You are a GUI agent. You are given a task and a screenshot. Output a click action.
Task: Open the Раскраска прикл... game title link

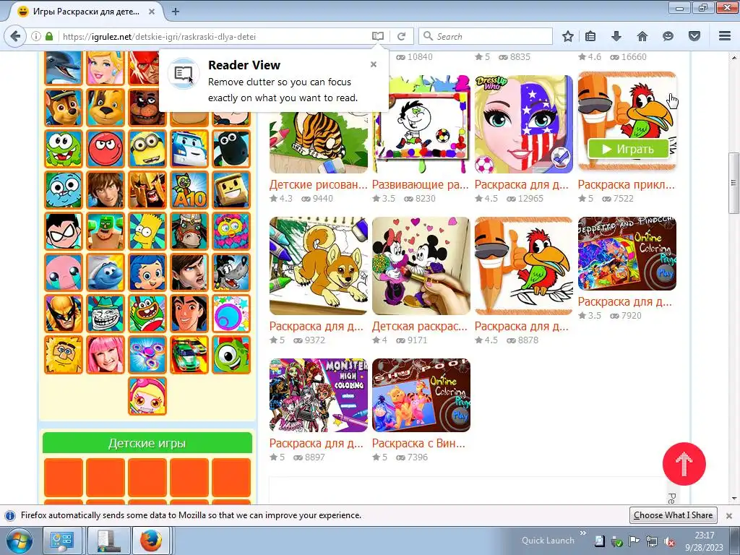(x=627, y=184)
